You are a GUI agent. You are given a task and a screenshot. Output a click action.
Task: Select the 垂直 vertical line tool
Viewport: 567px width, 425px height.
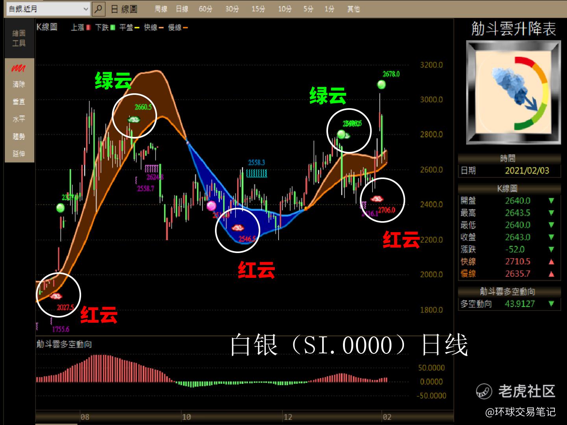(x=19, y=102)
